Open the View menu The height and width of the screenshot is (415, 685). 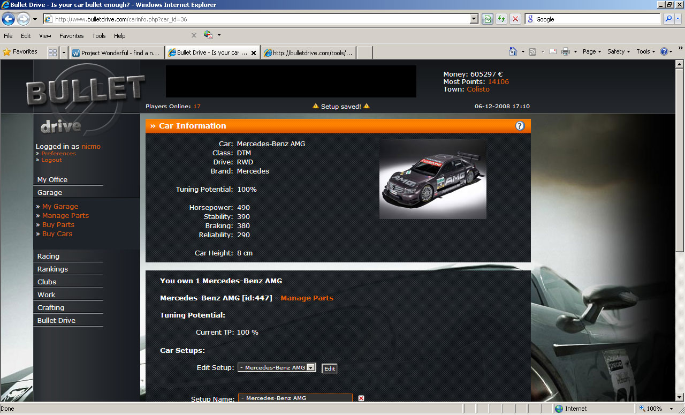pyautogui.click(x=45, y=36)
